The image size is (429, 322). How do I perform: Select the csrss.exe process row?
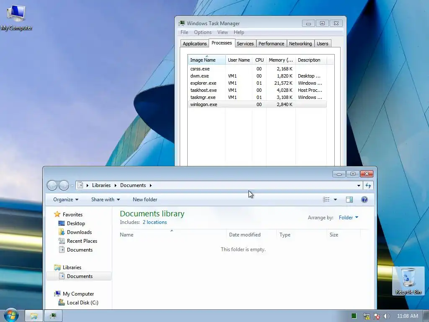(257, 69)
